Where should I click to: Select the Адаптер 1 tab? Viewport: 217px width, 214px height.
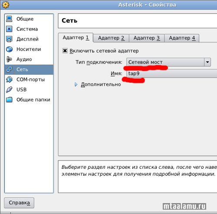(x=76, y=38)
